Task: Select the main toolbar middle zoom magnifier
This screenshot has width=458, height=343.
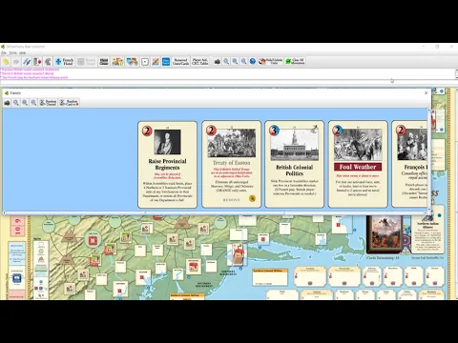Action: [235, 61]
